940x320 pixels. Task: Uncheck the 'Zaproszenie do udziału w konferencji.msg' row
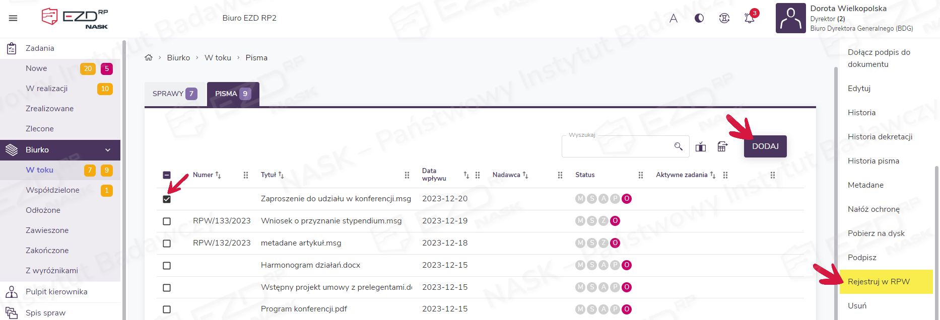click(x=167, y=199)
